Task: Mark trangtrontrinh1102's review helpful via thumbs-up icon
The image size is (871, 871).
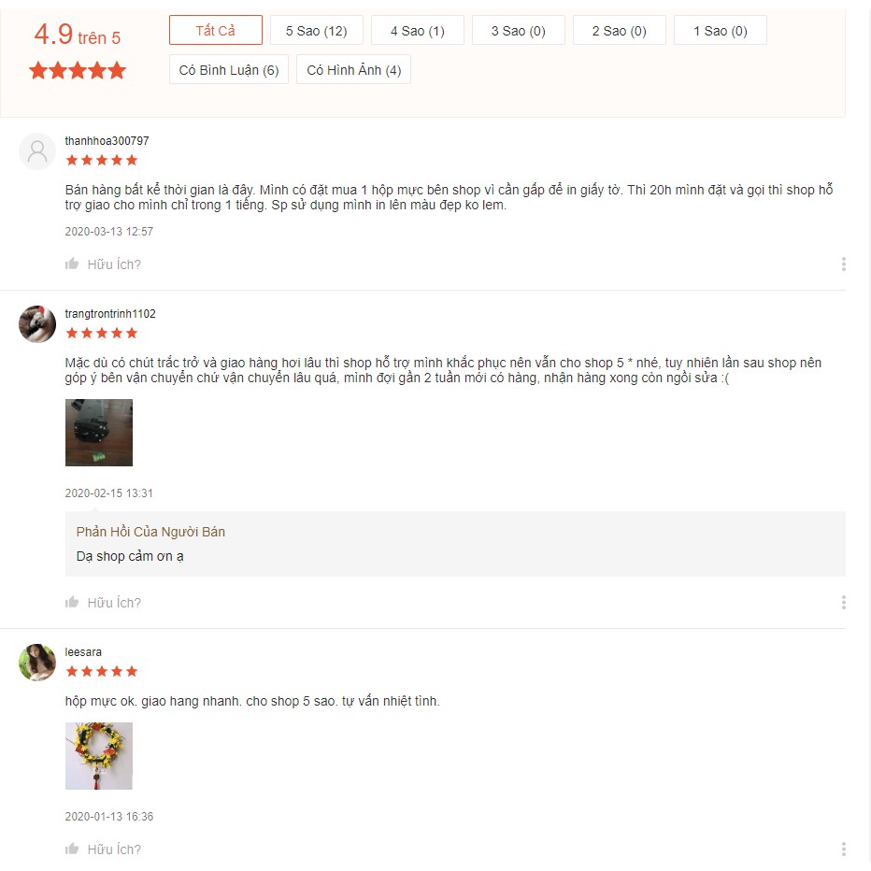Action: pos(72,602)
